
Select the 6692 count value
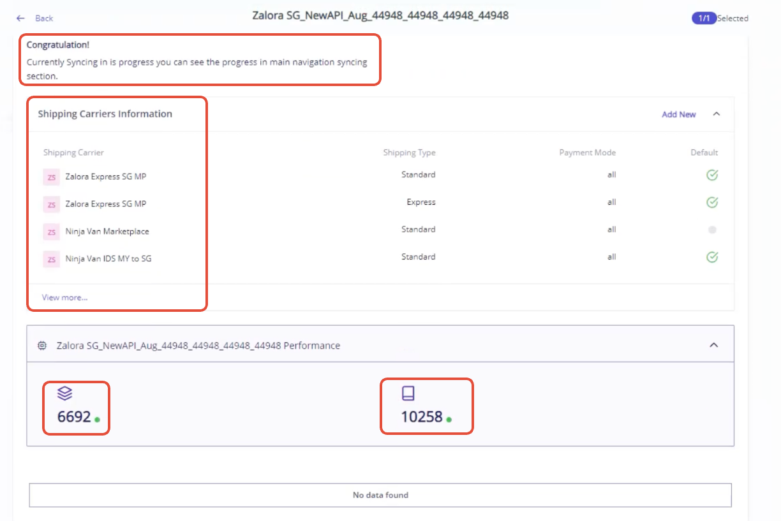pos(74,417)
